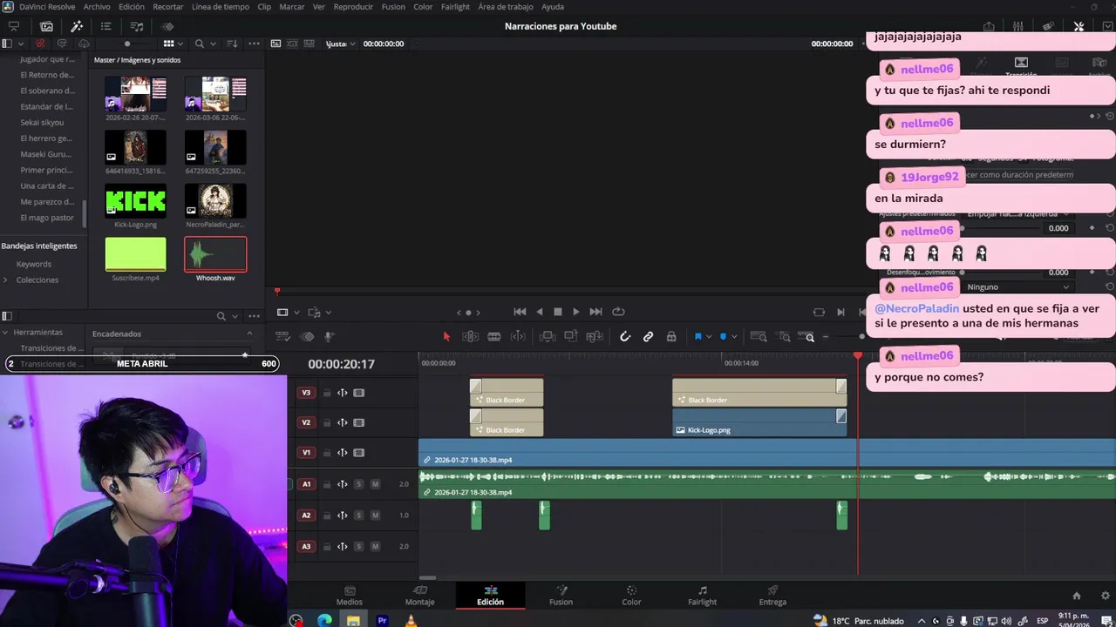The image size is (1116, 627).
Task: Open the Effects magic wand panel
Action: [77, 26]
